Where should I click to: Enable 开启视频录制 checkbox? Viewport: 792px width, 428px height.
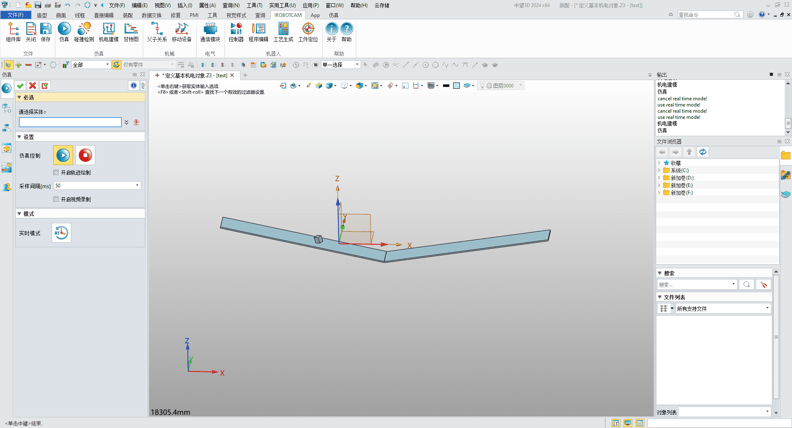tap(56, 199)
